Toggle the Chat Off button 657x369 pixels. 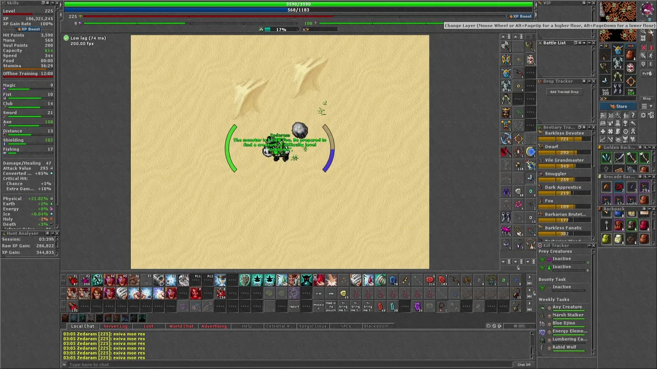524,364
